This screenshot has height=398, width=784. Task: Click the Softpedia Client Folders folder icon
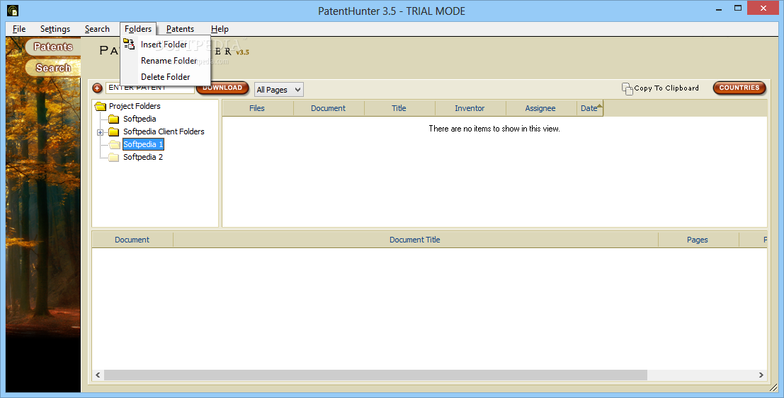click(x=114, y=131)
